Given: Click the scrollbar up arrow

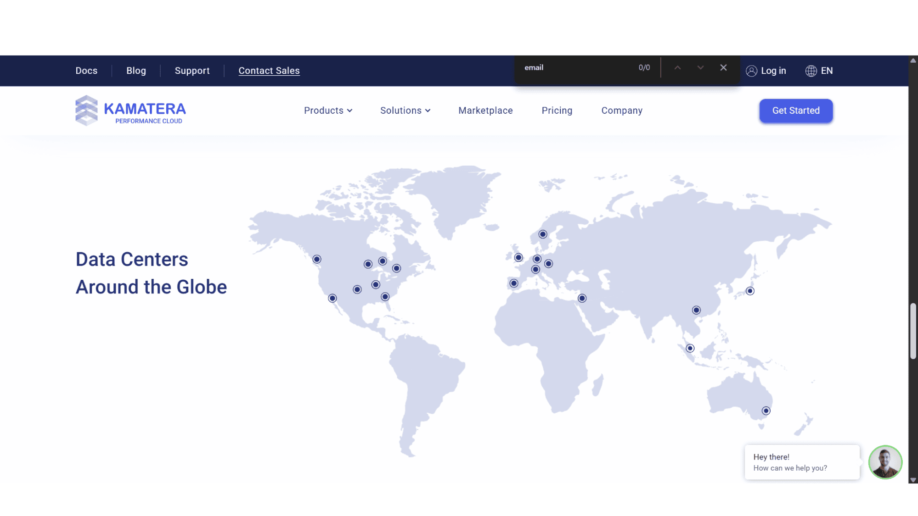Looking at the screenshot, I should point(913,61).
